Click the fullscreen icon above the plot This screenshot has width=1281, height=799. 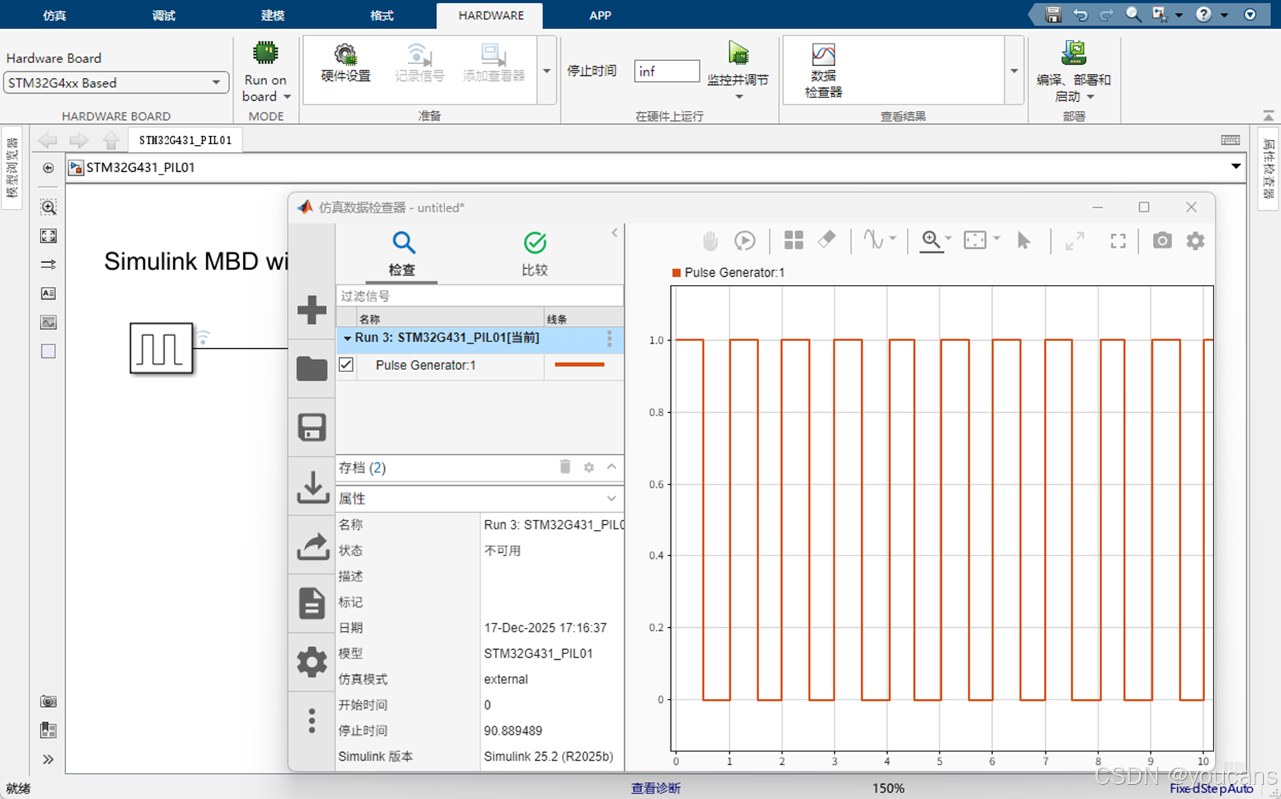click(x=1118, y=241)
